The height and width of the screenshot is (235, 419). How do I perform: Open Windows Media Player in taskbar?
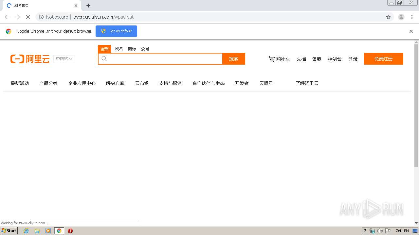(48, 231)
